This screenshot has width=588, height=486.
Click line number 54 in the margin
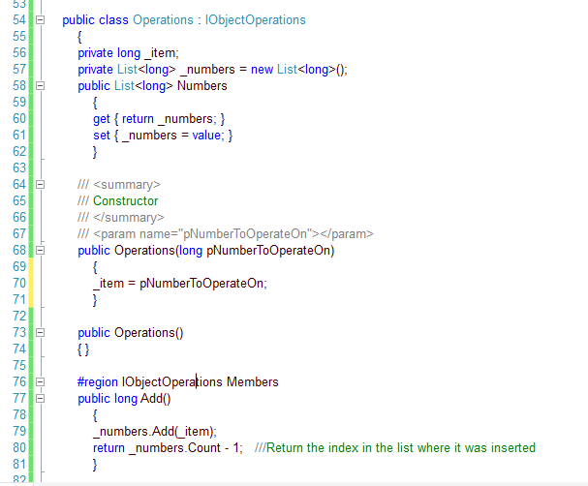(19, 20)
